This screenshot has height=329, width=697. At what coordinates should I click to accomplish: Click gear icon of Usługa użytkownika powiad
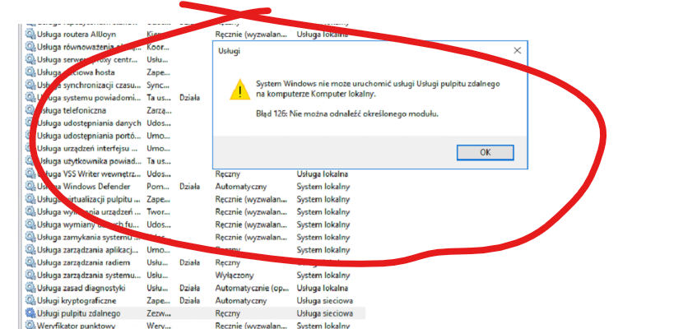[x=30, y=161]
